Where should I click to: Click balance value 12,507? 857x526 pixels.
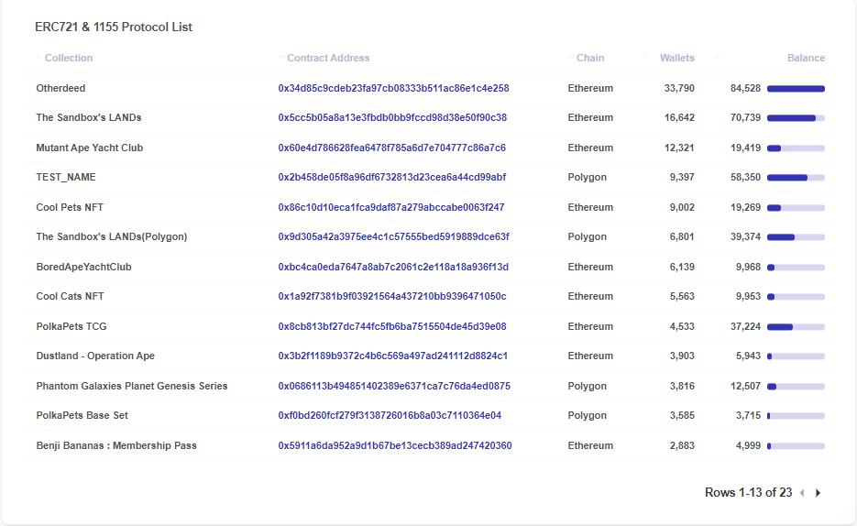745,386
